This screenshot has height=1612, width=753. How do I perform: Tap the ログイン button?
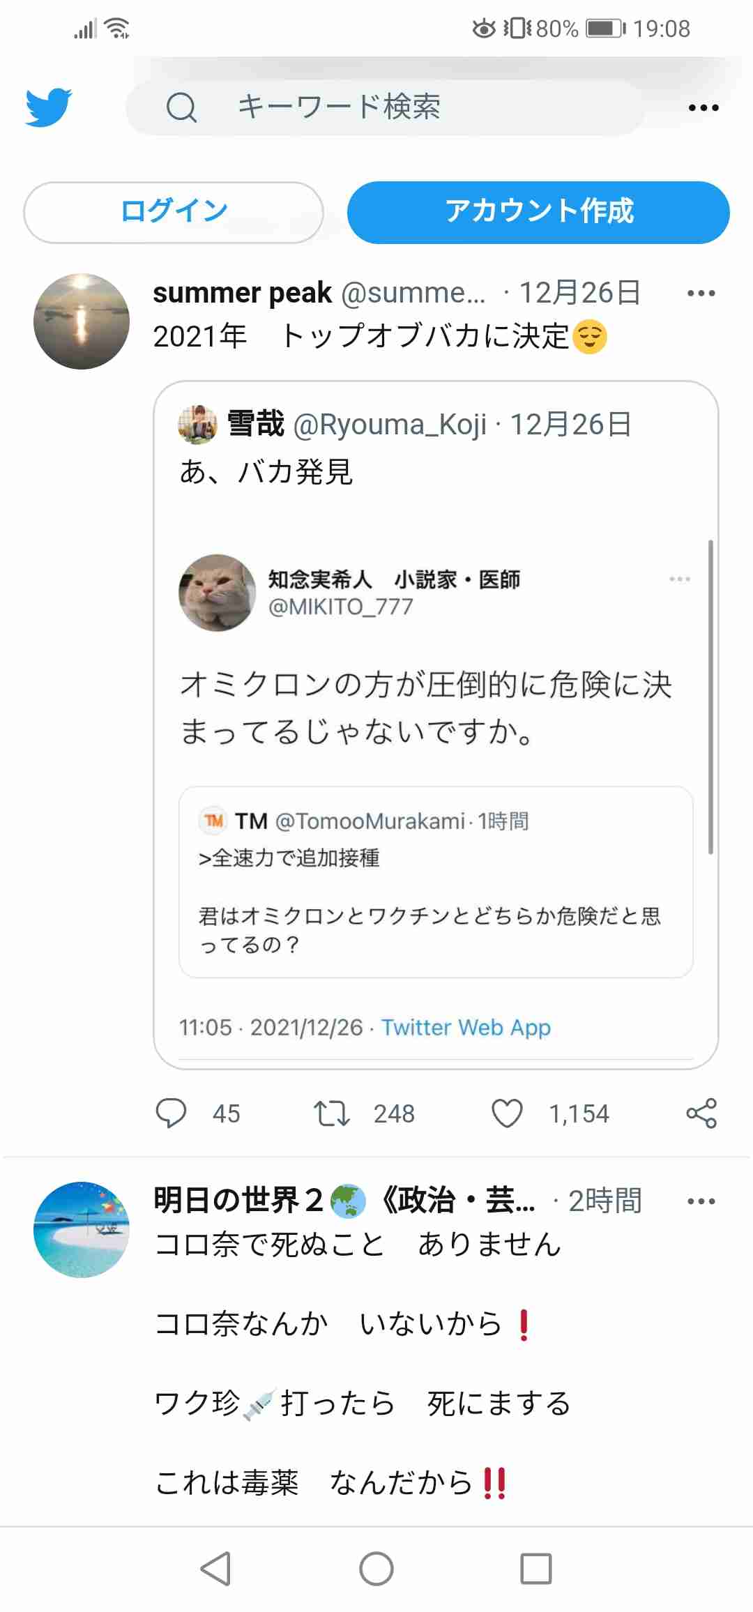174,212
